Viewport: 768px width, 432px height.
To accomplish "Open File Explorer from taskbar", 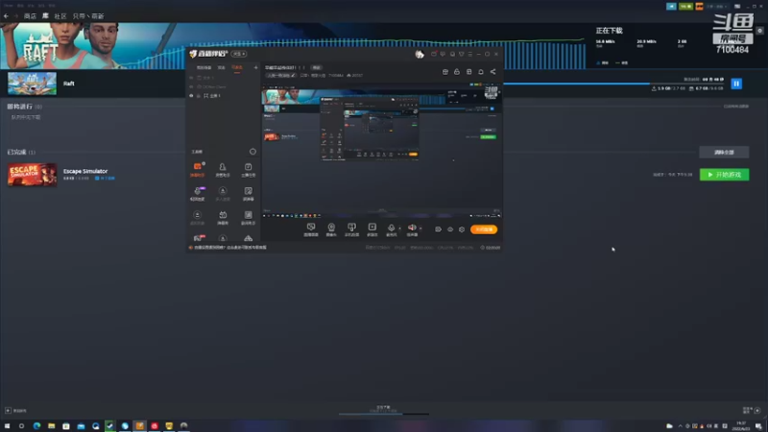I will pos(51,426).
